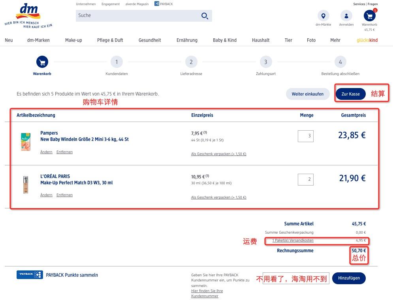Screen dimensions: 393x300
Task: Open the Fragen link
Action: pos(372,4)
